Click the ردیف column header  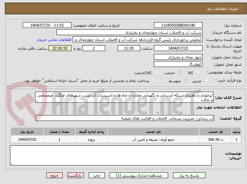pos(236,132)
